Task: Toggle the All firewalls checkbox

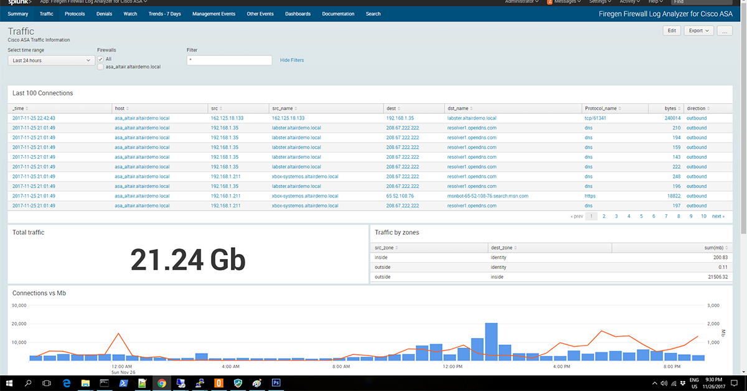Action: click(x=100, y=59)
